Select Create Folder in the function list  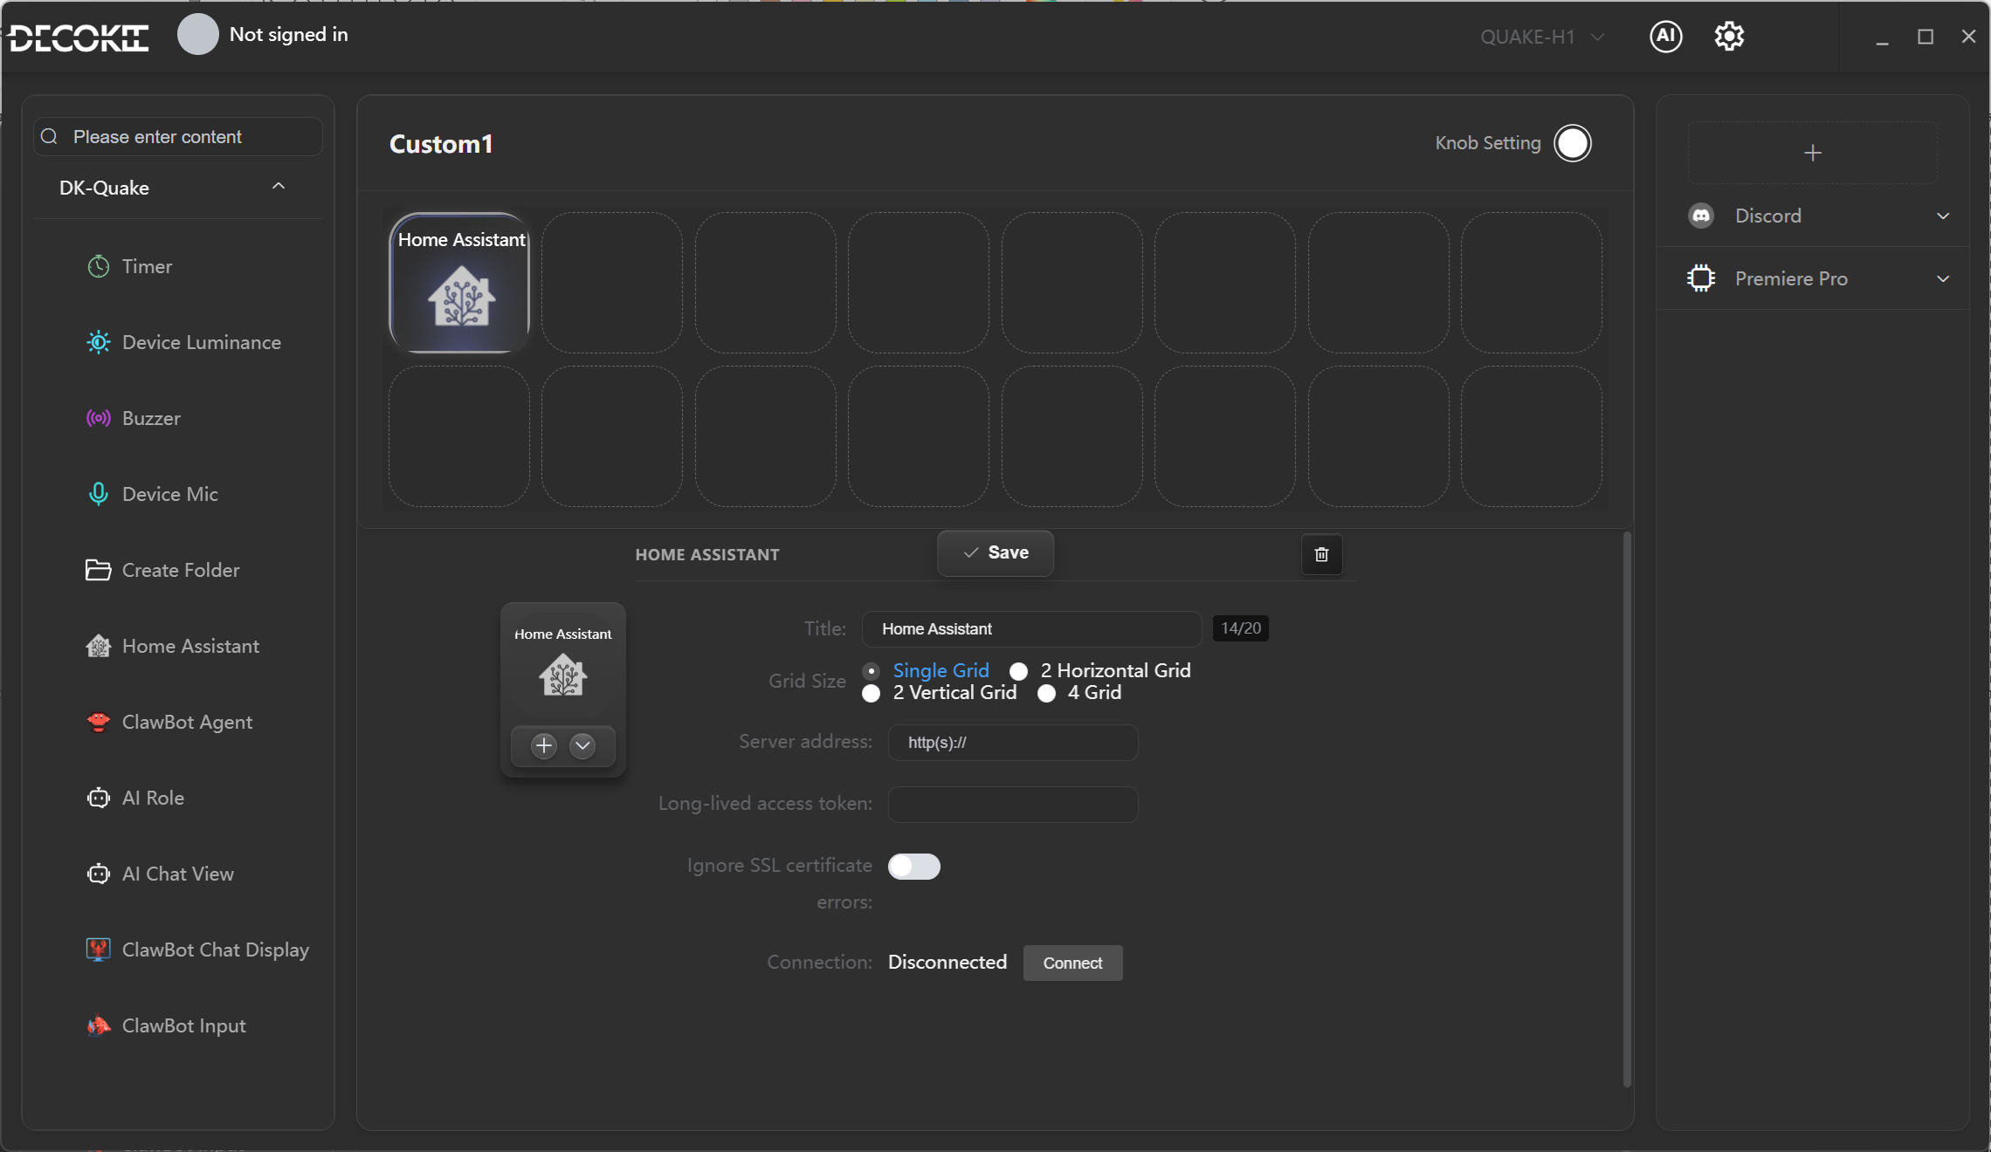click(181, 570)
